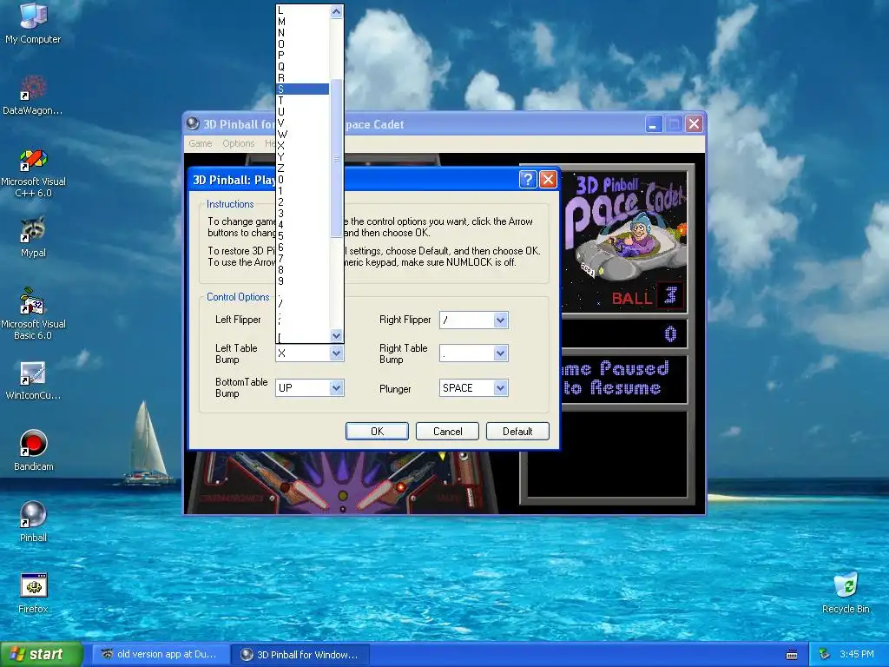Choose the highlighted S key in the list
This screenshot has height=667, width=889.
pyautogui.click(x=303, y=89)
